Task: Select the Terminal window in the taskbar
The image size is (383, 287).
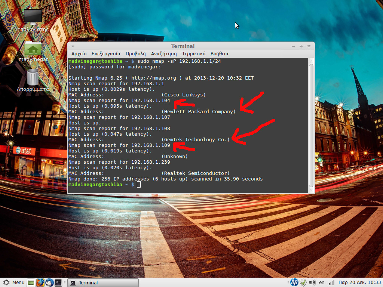Action: 103,283
